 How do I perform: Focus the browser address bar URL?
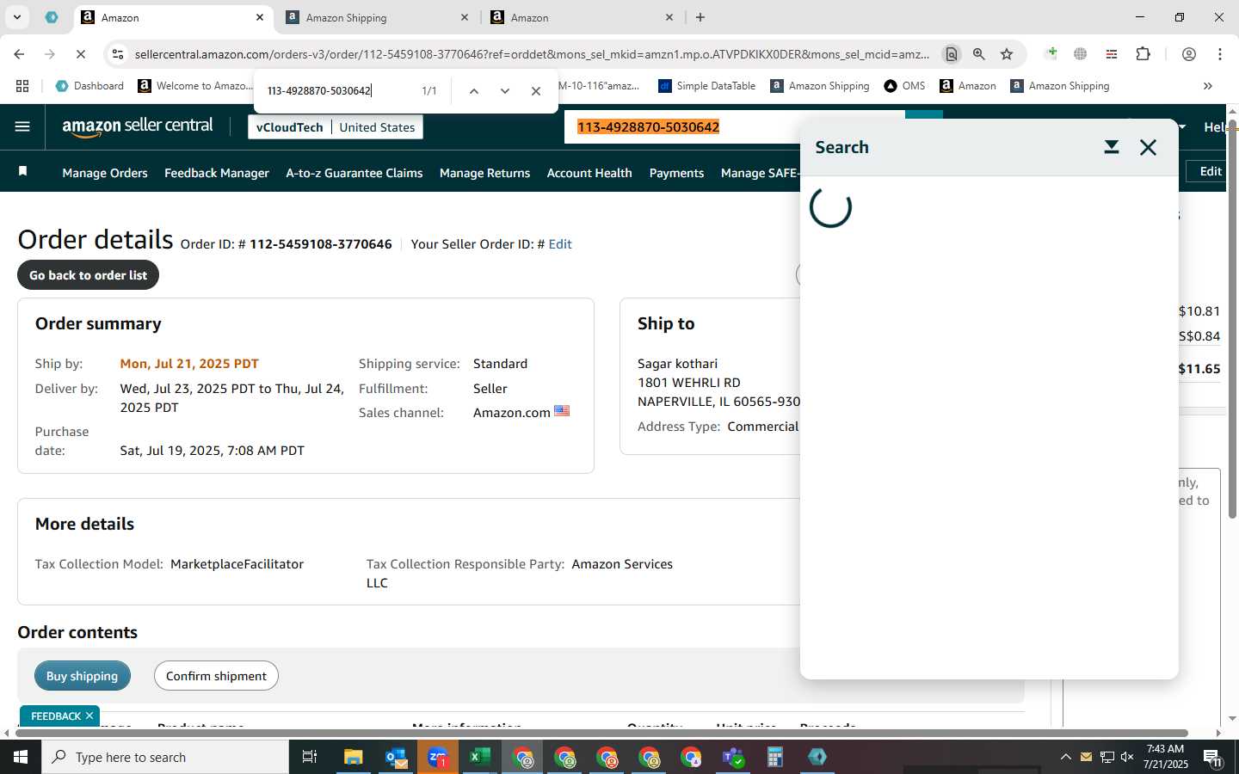(532, 54)
